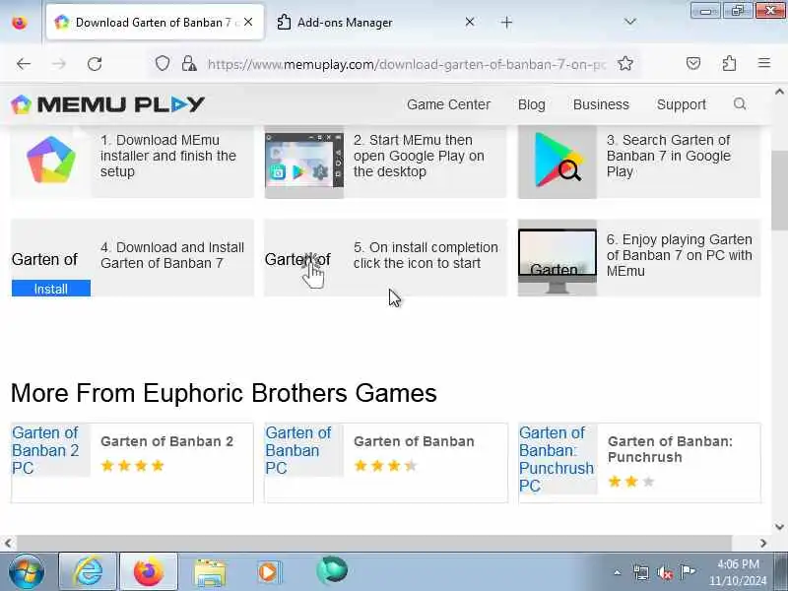Viewport: 788px width, 591px height.
Task: Bookmark this page with the star icon
Action: tap(625, 64)
